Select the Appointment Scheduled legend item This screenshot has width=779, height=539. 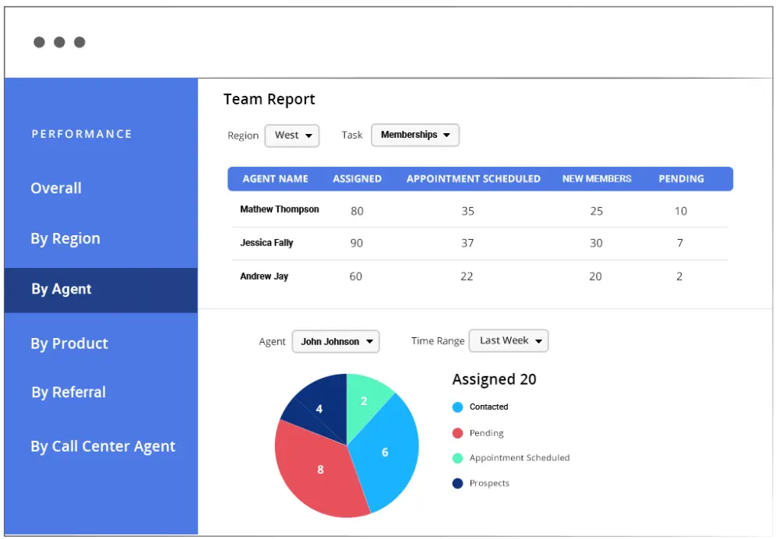point(510,458)
